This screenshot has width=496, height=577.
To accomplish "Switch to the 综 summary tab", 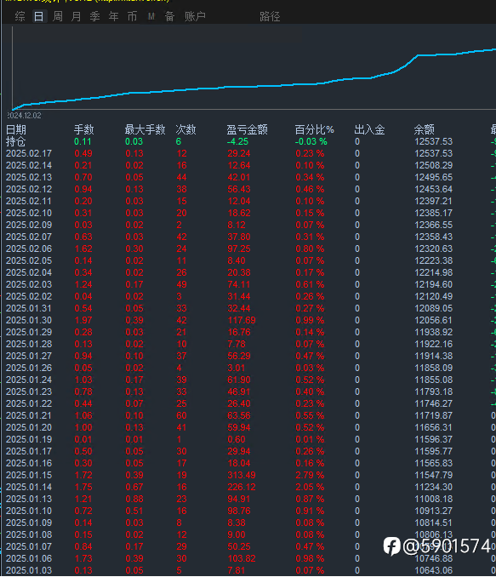I will 20,16.
